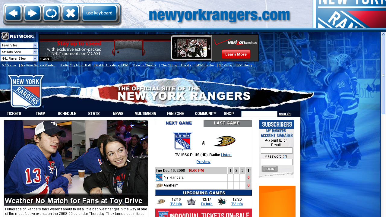Viewport: 386px width, 217px height.
Task: Click Anaheim row icon in scoreboard
Action: pyautogui.click(x=159, y=185)
